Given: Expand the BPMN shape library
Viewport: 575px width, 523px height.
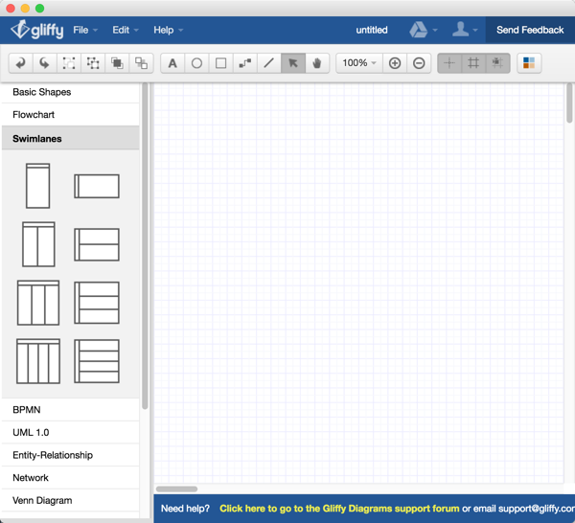Looking at the screenshot, I should pyautogui.click(x=70, y=410).
